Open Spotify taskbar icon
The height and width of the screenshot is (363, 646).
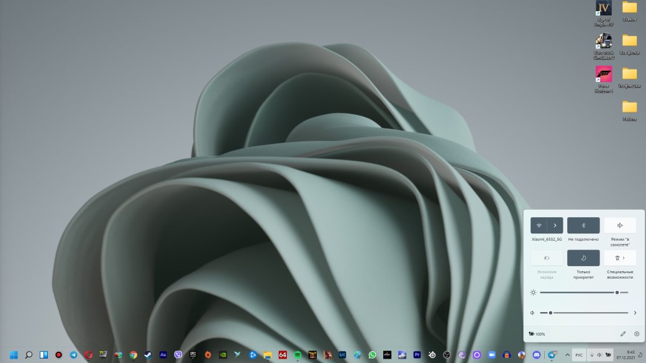click(298, 355)
